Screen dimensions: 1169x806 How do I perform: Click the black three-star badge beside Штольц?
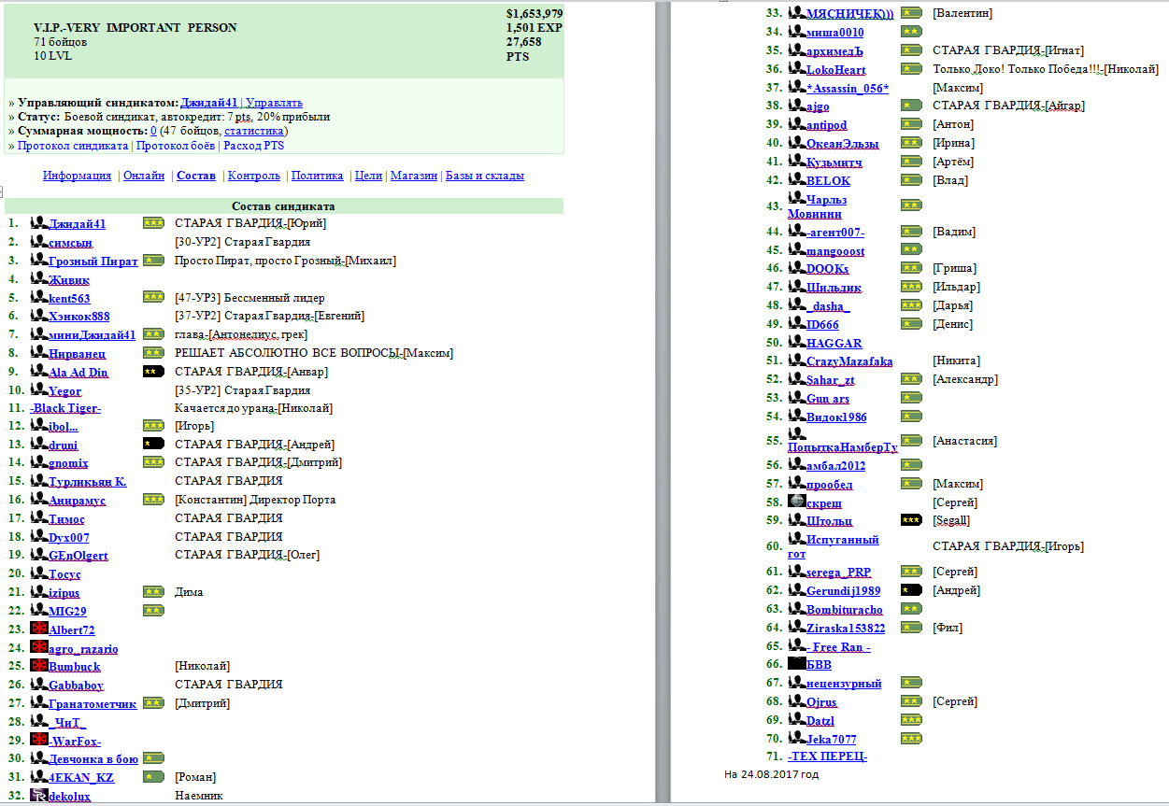[911, 520]
